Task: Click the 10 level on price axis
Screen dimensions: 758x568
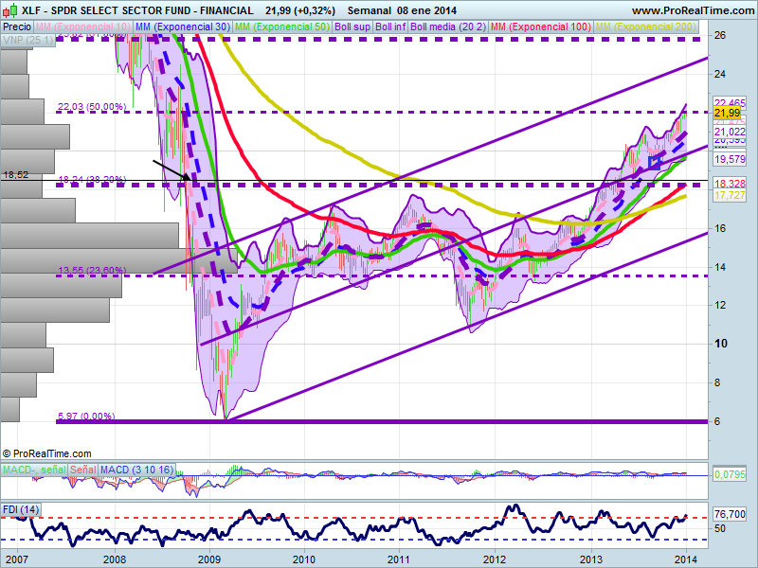Action: tap(720, 344)
